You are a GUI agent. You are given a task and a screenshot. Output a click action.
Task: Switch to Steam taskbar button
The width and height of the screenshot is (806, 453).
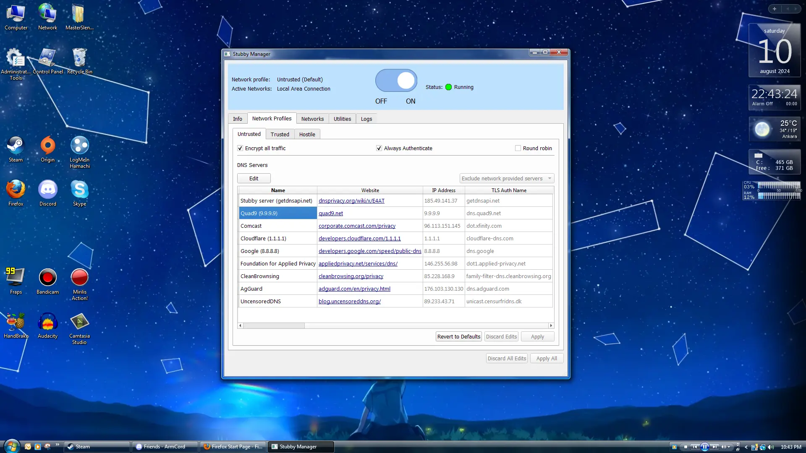pos(97,447)
